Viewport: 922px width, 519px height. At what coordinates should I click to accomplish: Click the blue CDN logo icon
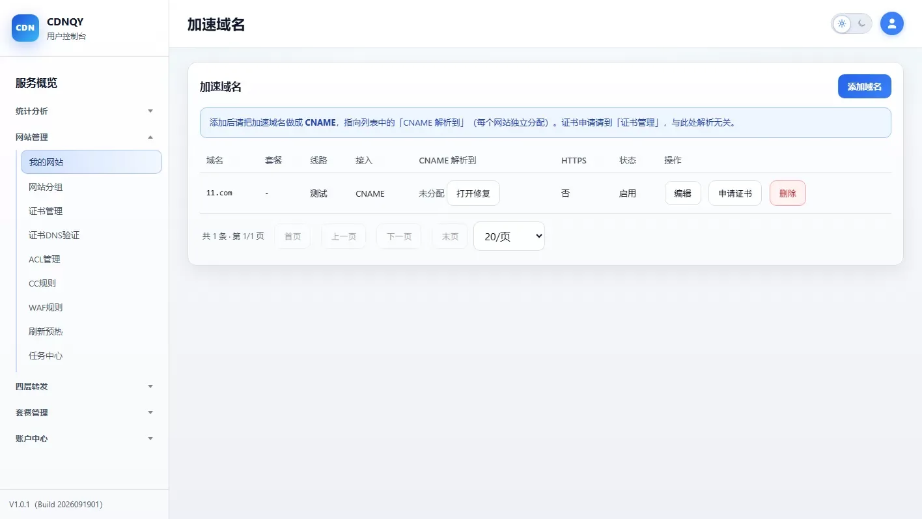[25, 28]
